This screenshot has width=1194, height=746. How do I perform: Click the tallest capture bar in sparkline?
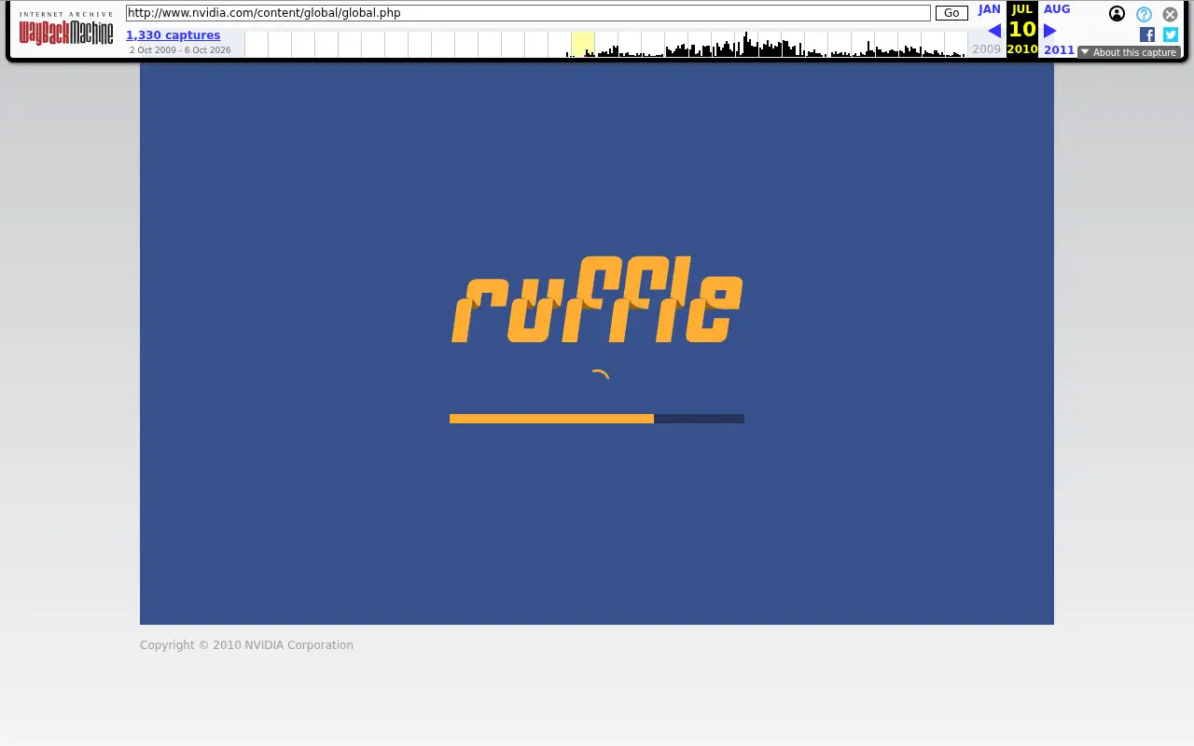[x=746, y=44]
